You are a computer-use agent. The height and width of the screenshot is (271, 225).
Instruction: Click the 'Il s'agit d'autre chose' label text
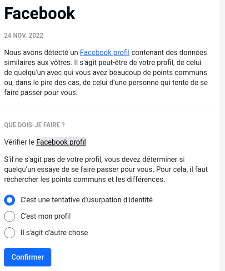click(54, 233)
